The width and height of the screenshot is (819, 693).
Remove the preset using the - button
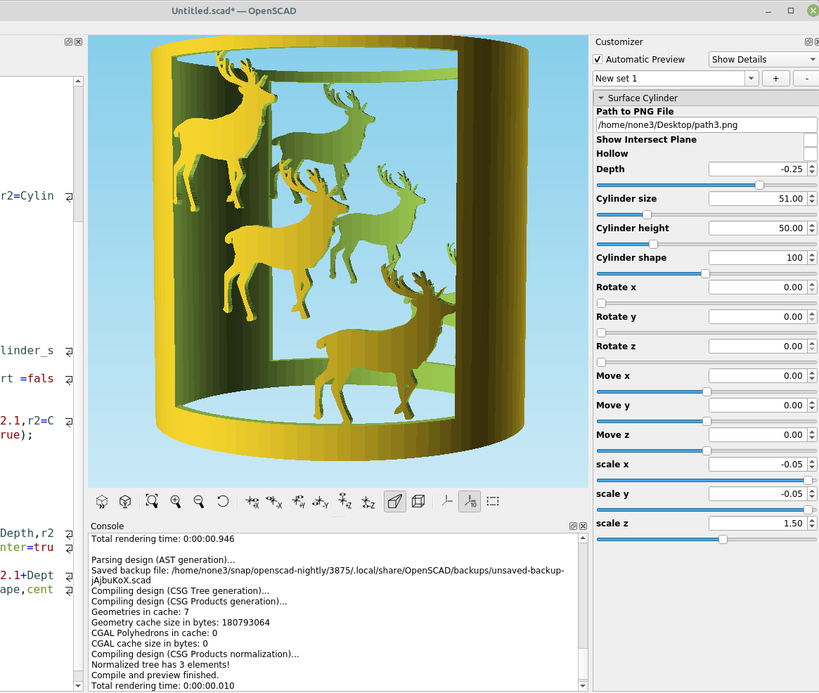point(806,78)
